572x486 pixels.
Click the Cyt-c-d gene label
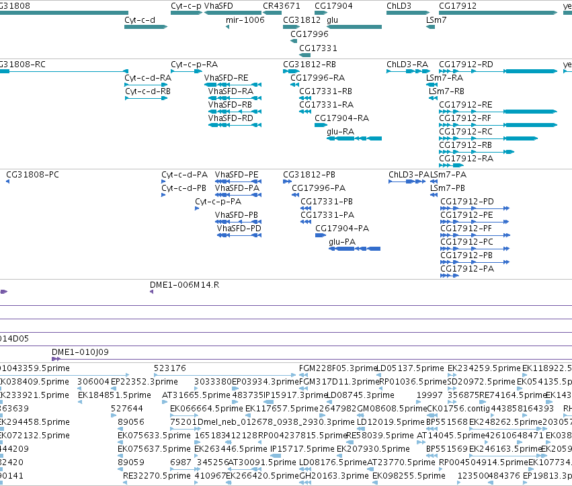tap(140, 20)
